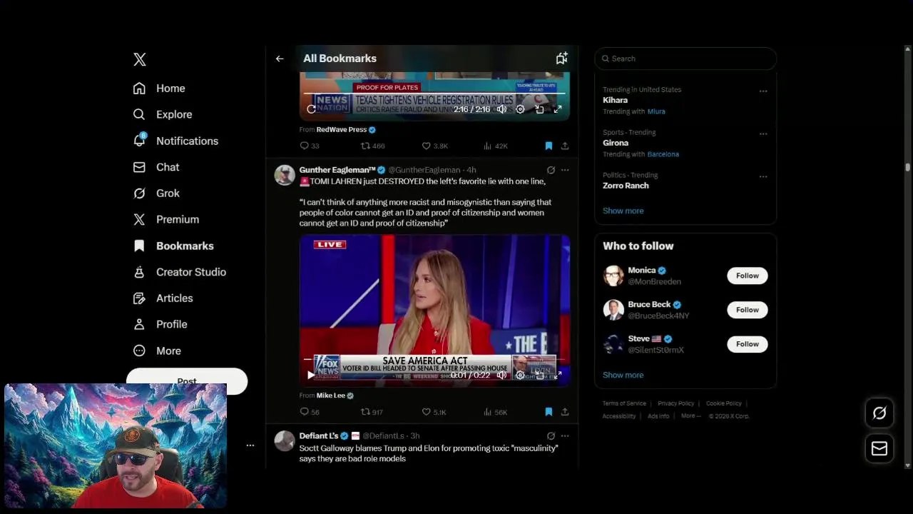The width and height of the screenshot is (913, 514).
Task: View analytics showing 56K views
Action: (x=496, y=412)
